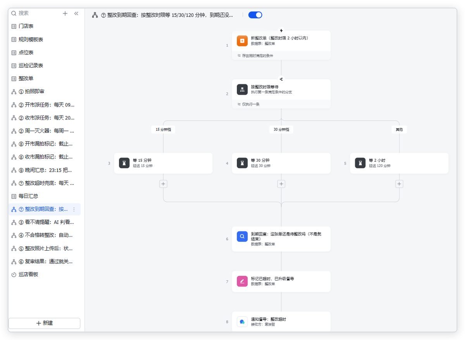
Task: Click hourglass icon of 等 15 分钟 node
Action: pos(124,163)
